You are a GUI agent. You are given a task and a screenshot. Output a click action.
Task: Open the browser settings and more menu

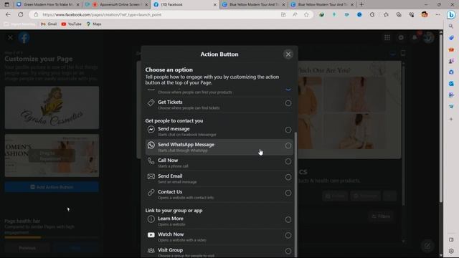[437, 14]
